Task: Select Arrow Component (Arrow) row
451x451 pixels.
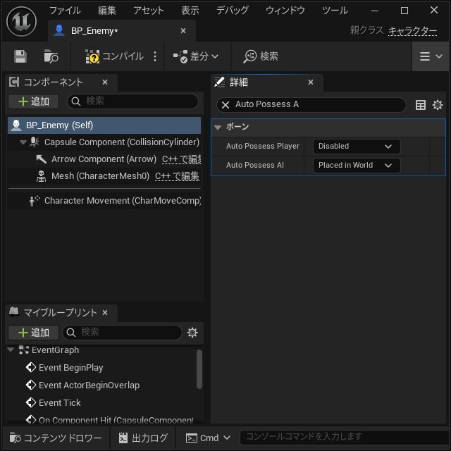Action: (x=104, y=159)
